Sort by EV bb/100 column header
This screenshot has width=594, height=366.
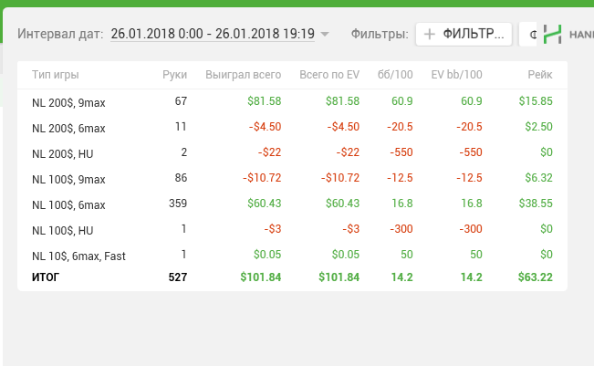pyautogui.click(x=456, y=75)
